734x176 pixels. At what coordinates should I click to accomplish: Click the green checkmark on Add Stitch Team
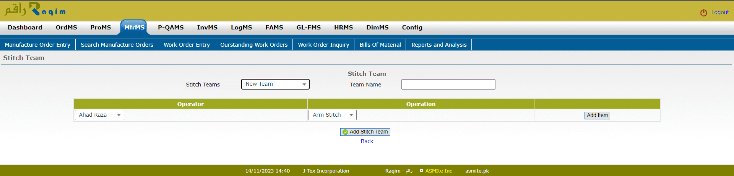point(345,132)
